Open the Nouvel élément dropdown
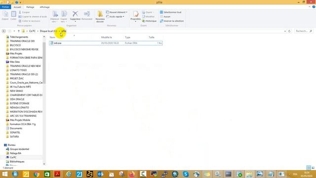The width and height of the screenshot is (316, 178). [117, 12]
